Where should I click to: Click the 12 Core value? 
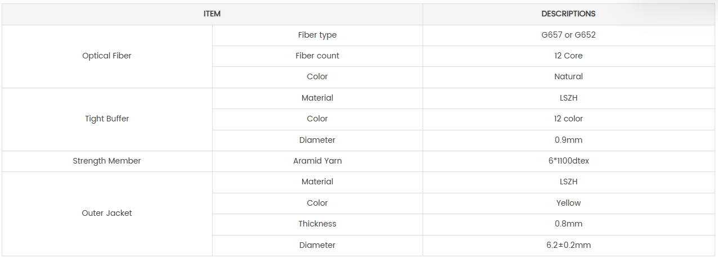pos(568,56)
